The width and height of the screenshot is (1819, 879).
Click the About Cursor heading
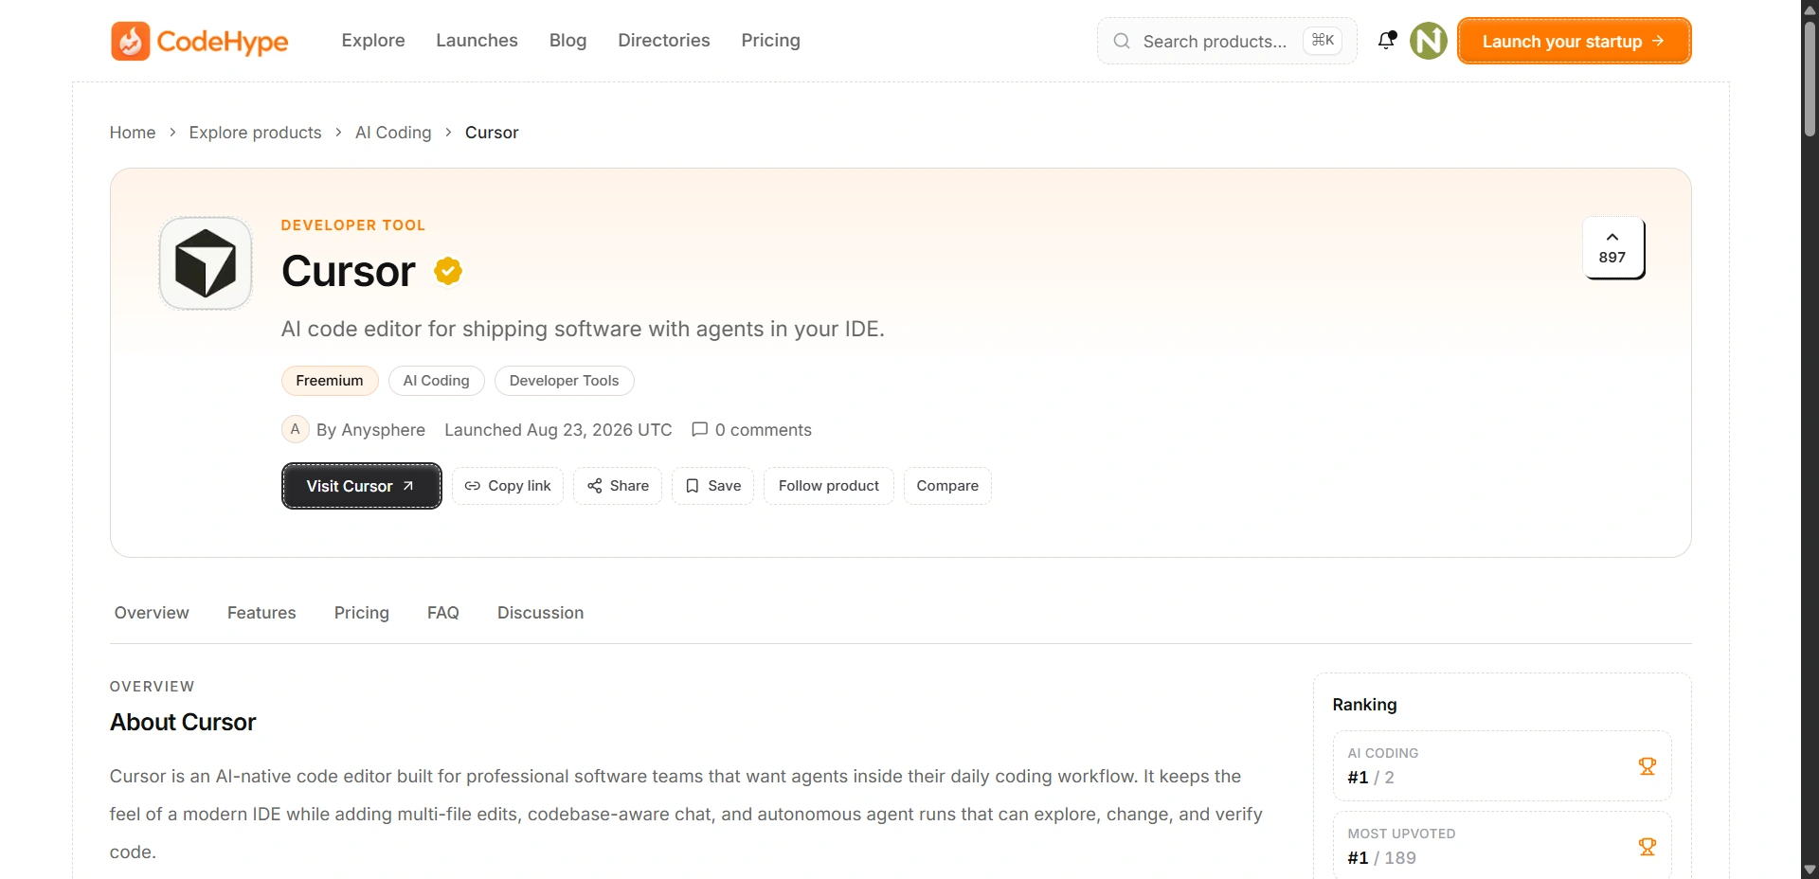[x=183, y=723]
